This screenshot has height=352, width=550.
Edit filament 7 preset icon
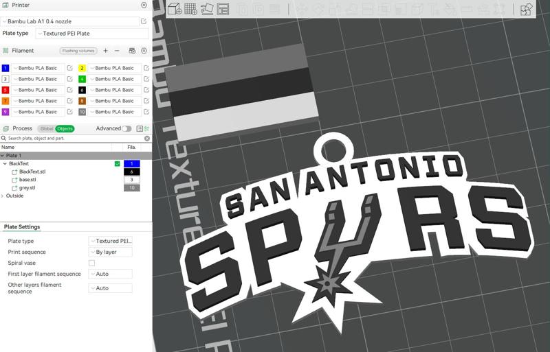(70, 100)
